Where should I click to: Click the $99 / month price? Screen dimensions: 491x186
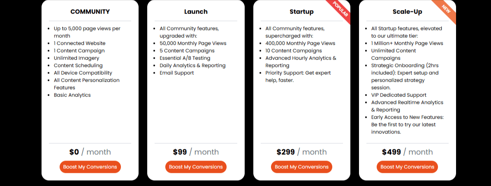point(196,152)
